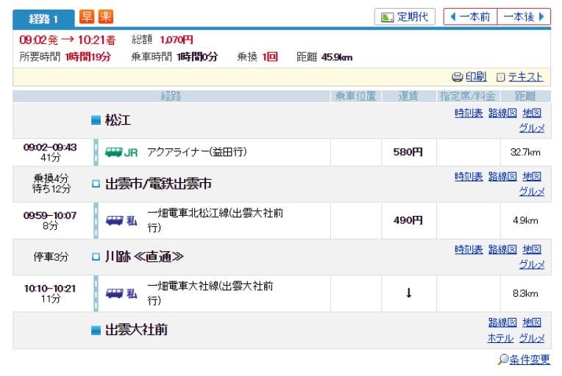Screen dimensions: 562x376
Task: Click the orange 早 (fastest) badge
Action: [86, 16]
